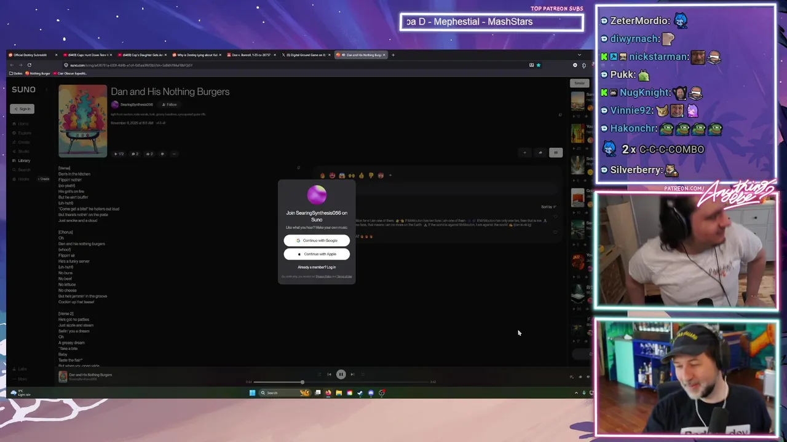Open the Sort by dropdown in comments
Screen dimensions: 787x442
click(x=548, y=207)
